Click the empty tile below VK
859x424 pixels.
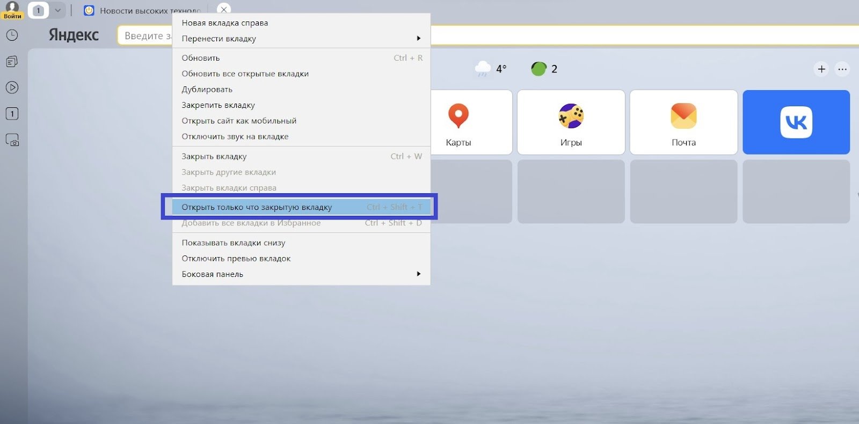tap(796, 191)
